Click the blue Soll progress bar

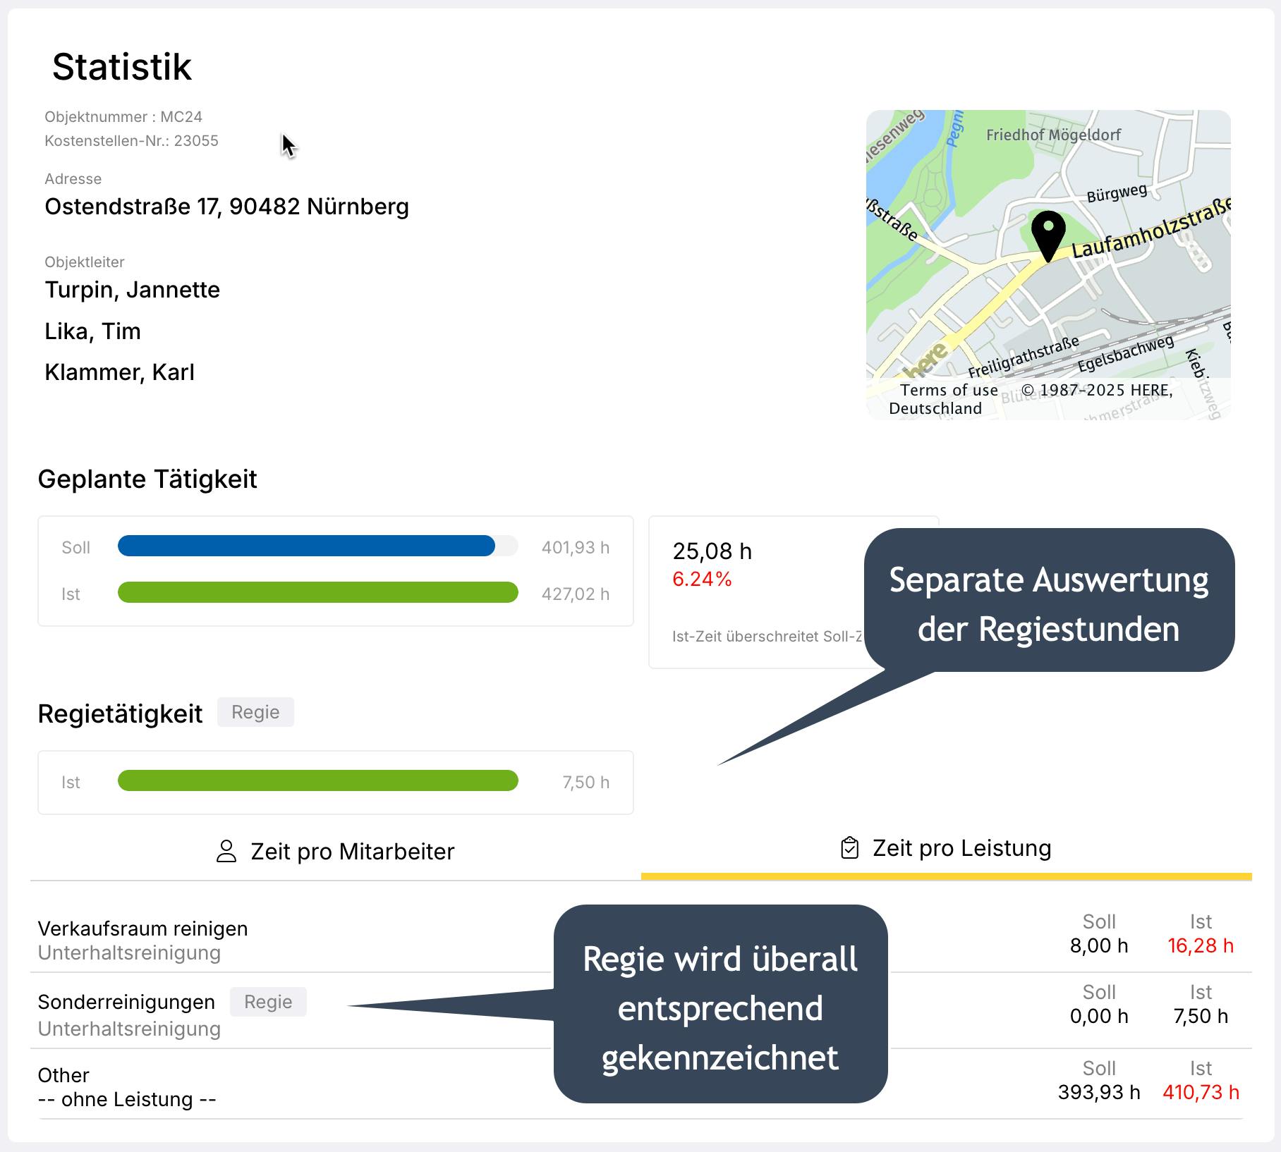[306, 546]
